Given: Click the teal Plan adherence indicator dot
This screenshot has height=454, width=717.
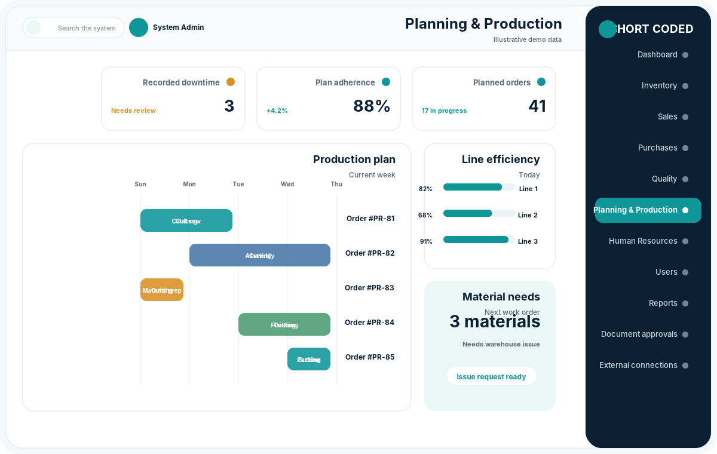Looking at the screenshot, I should [386, 82].
